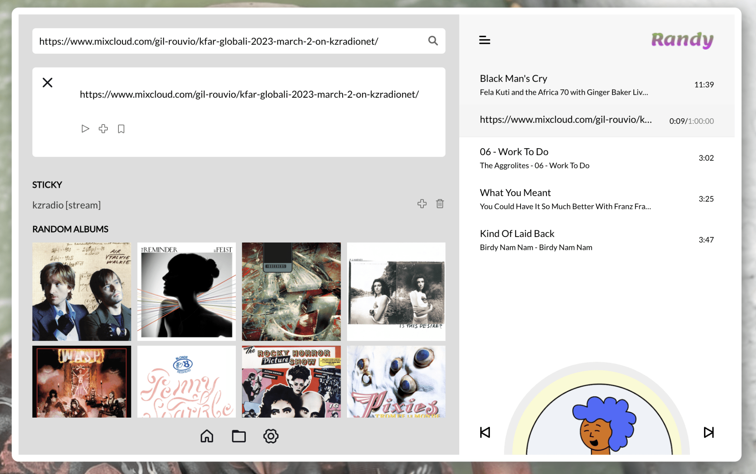Open Pixies Trompe le Monde album
This screenshot has height=474, width=756.
(x=396, y=381)
